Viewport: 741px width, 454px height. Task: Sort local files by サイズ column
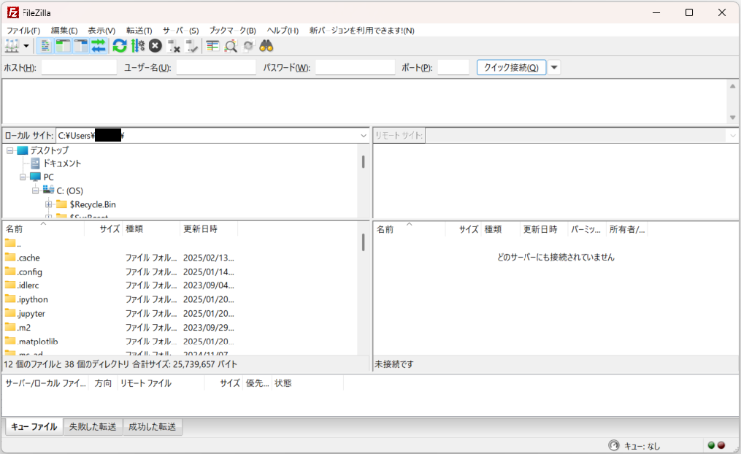coord(104,228)
